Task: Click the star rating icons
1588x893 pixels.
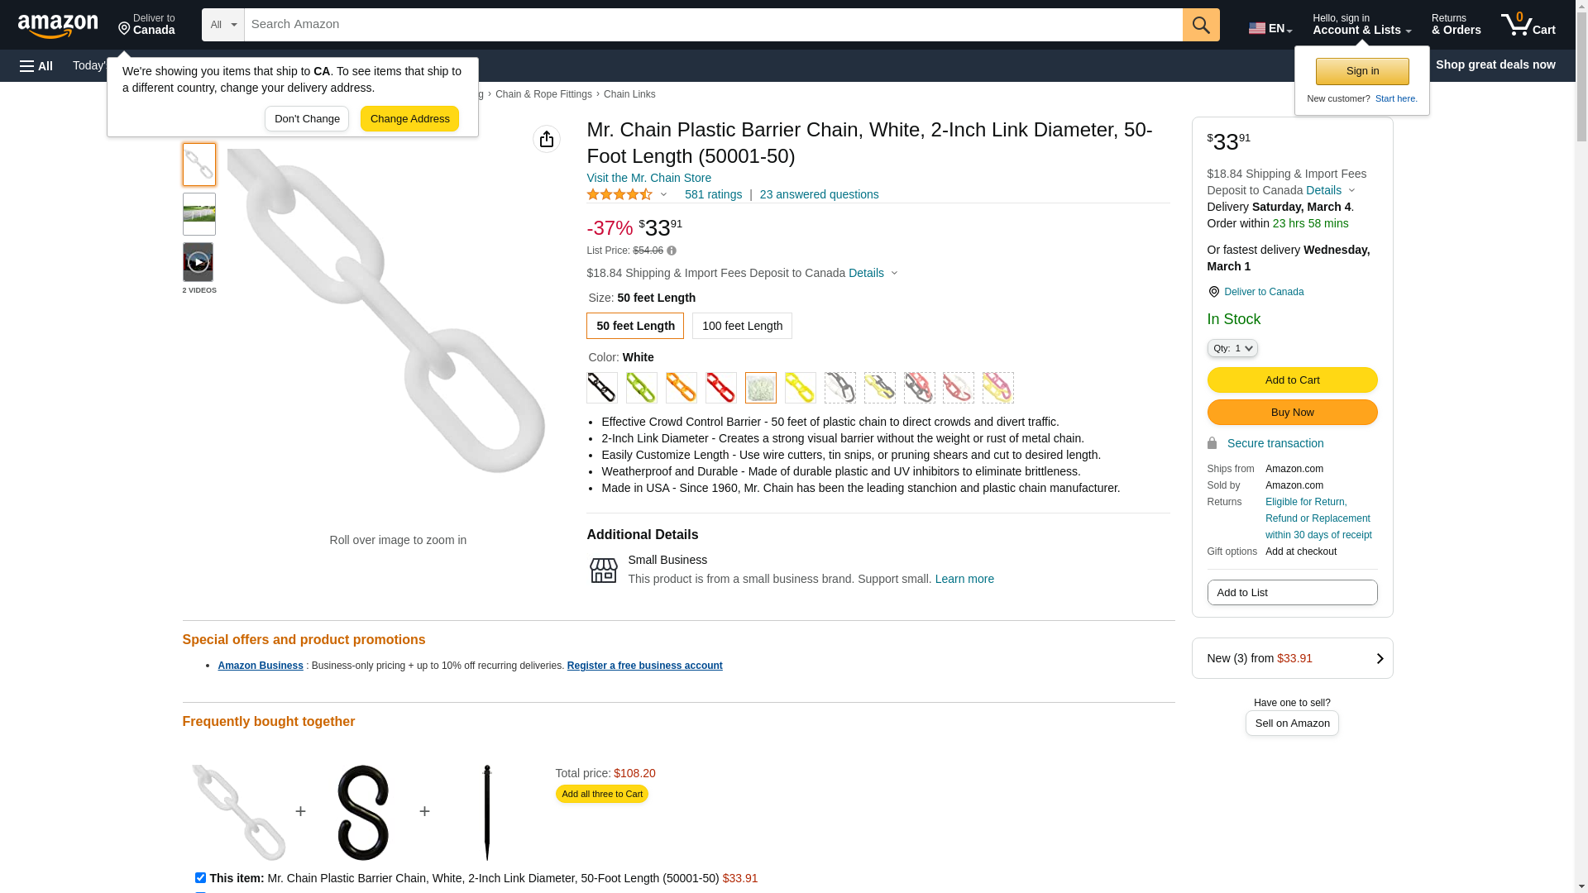Action: [619, 194]
